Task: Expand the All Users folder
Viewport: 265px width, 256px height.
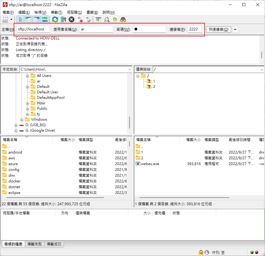Action: coord(27,76)
